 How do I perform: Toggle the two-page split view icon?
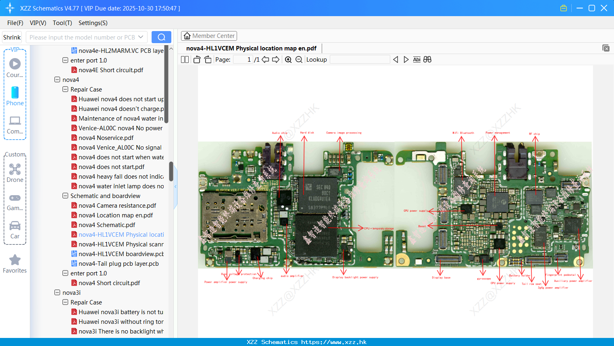(185, 60)
